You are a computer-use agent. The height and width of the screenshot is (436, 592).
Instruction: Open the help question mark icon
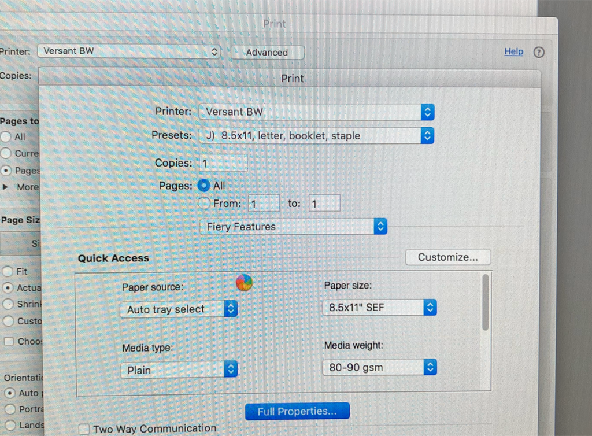click(539, 52)
